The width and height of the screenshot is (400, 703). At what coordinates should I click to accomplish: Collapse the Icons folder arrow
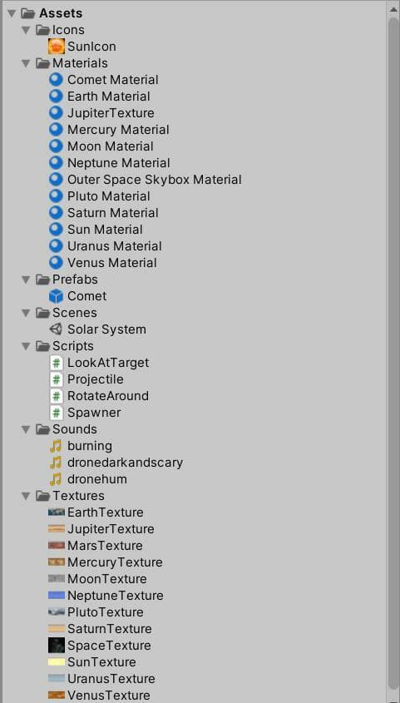pyautogui.click(x=26, y=30)
